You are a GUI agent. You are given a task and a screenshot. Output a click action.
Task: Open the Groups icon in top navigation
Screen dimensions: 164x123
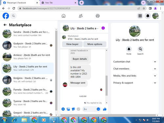coord(98,16)
